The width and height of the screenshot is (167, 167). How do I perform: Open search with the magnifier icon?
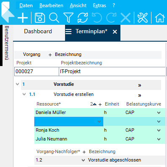[x=54, y=18]
